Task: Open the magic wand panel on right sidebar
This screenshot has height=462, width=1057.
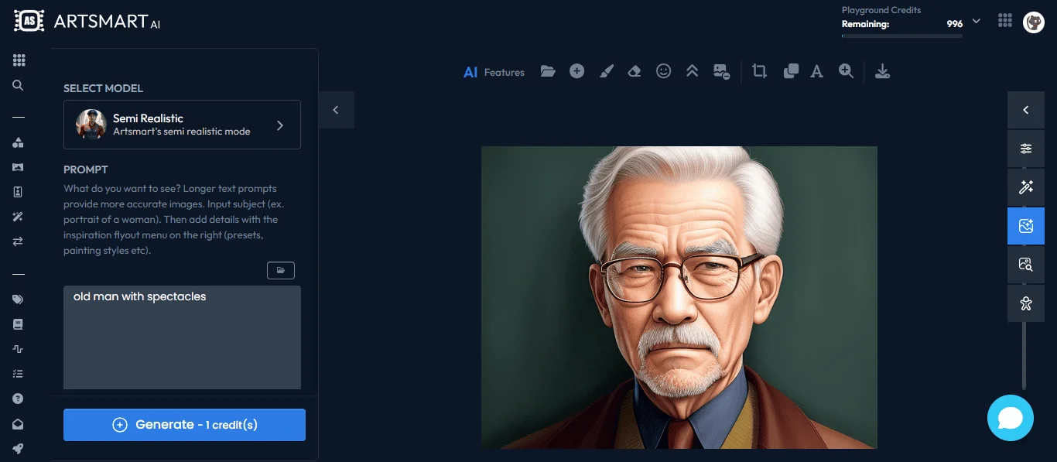Action: 1026,187
